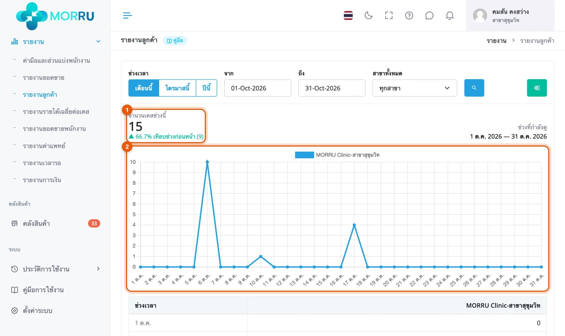Open the ทุกสาขา branch dropdown
565x336 pixels.
click(x=414, y=88)
